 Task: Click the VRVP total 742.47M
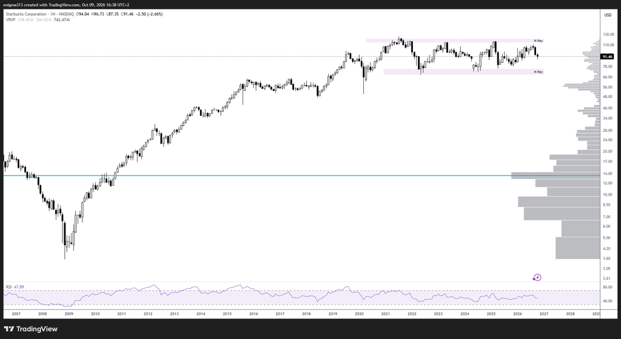pos(62,20)
